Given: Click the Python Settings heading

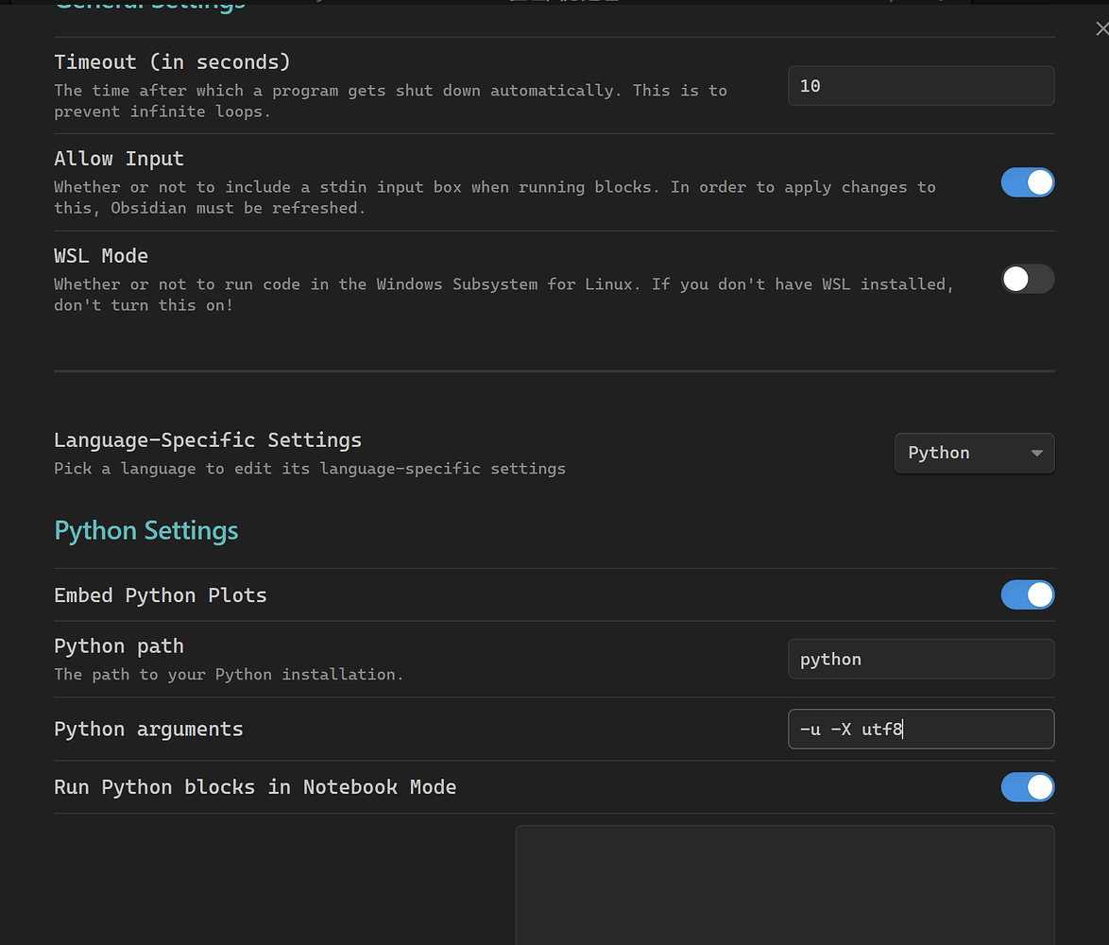Looking at the screenshot, I should [x=146, y=531].
